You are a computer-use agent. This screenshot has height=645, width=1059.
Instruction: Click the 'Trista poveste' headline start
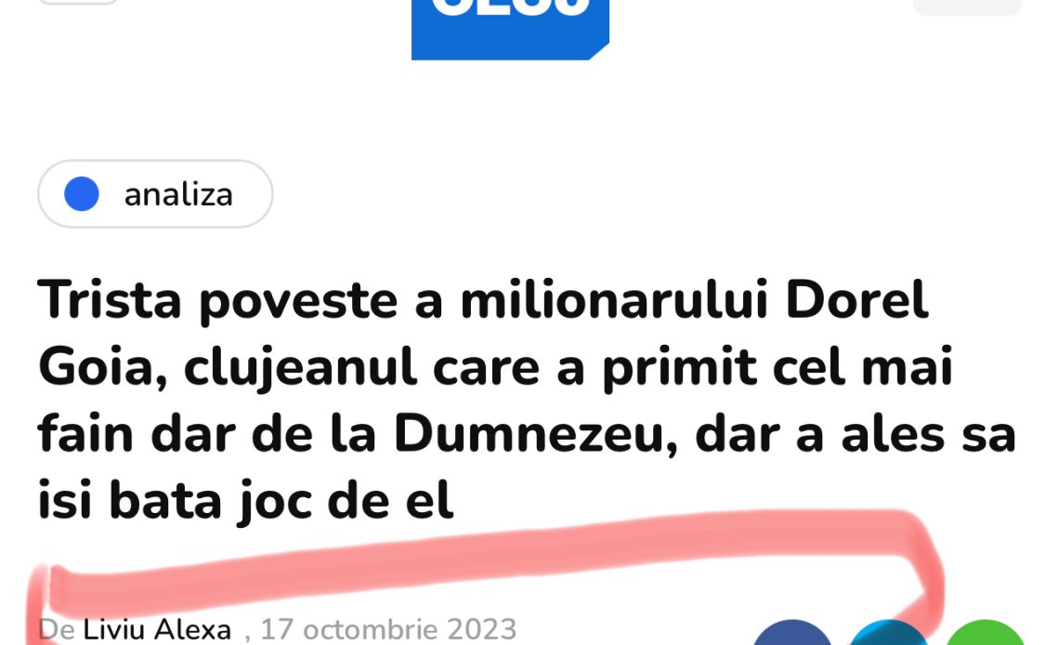pyautogui.click(x=217, y=300)
